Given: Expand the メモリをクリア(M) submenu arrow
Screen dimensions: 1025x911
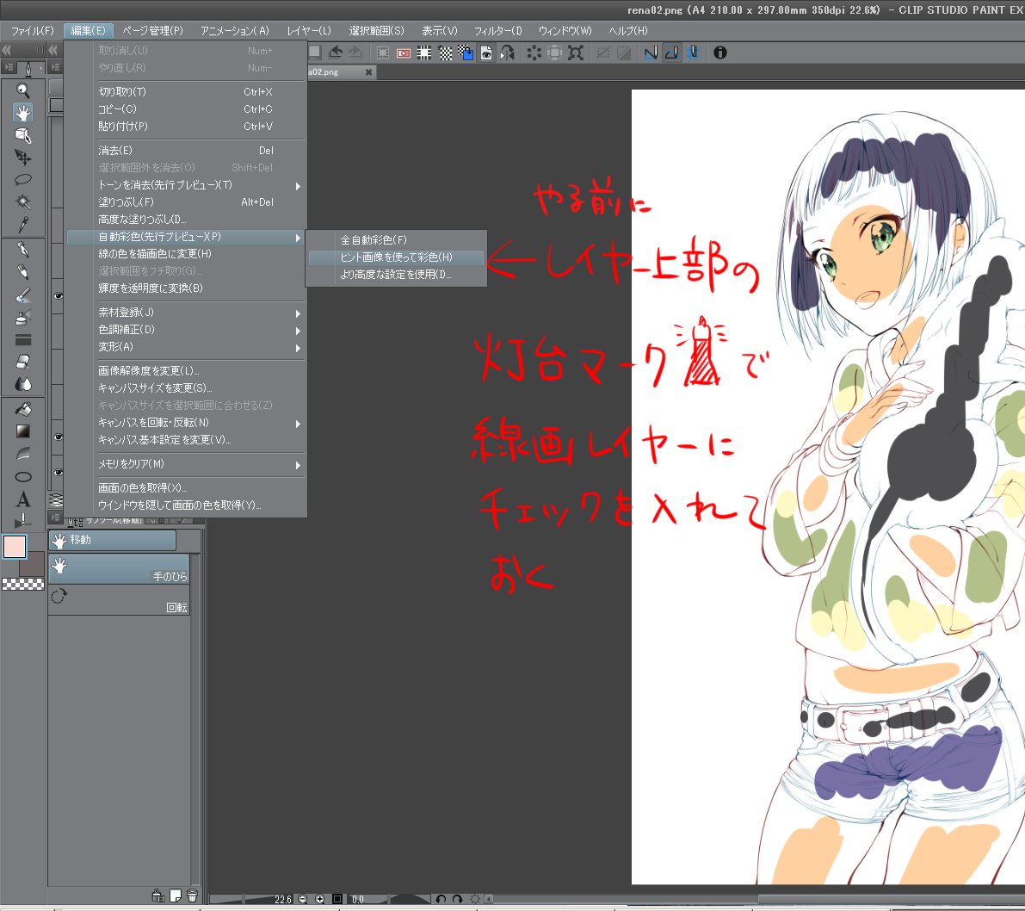Looking at the screenshot, I should (x=298, y=465).
